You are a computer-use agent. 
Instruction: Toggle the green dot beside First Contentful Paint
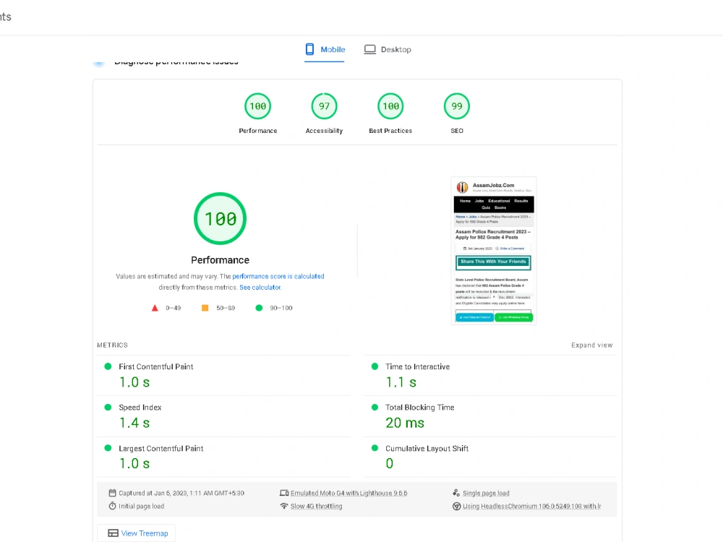point(109,366)
